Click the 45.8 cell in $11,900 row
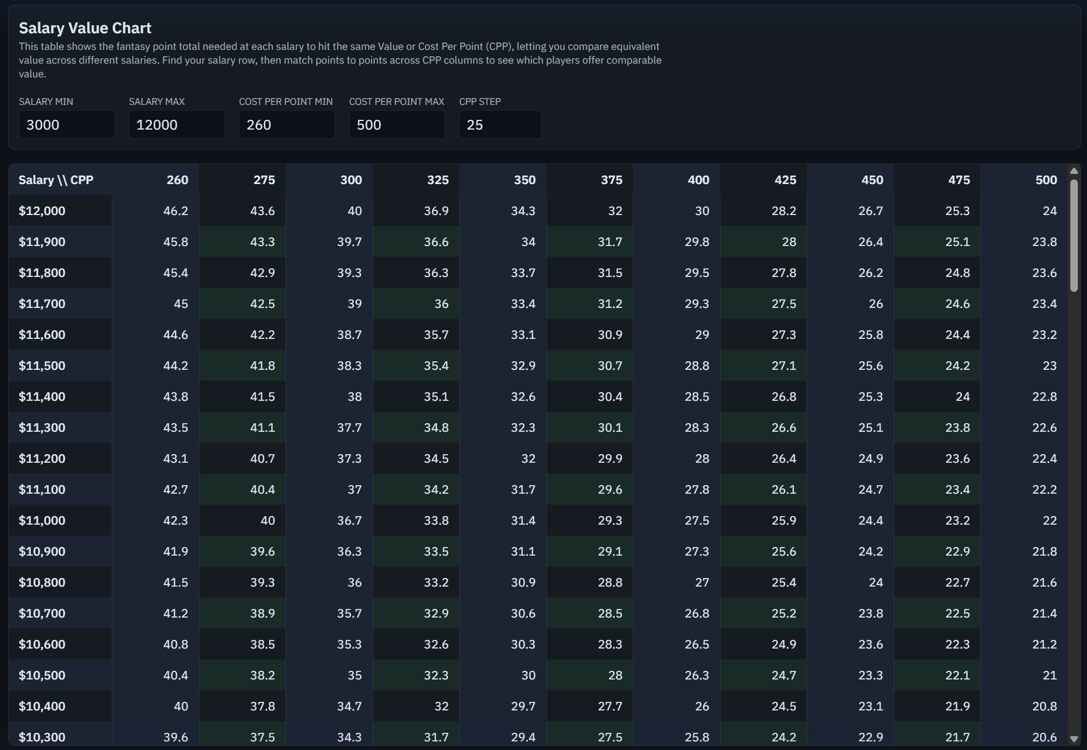 click(155, 241)
